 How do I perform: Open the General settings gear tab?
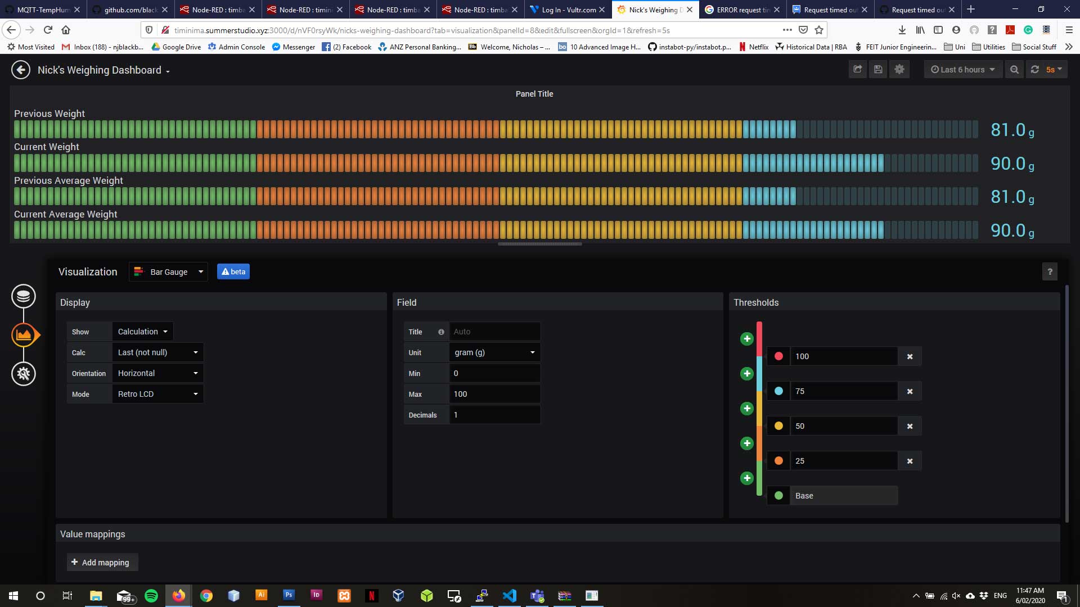tap(24, 374)
